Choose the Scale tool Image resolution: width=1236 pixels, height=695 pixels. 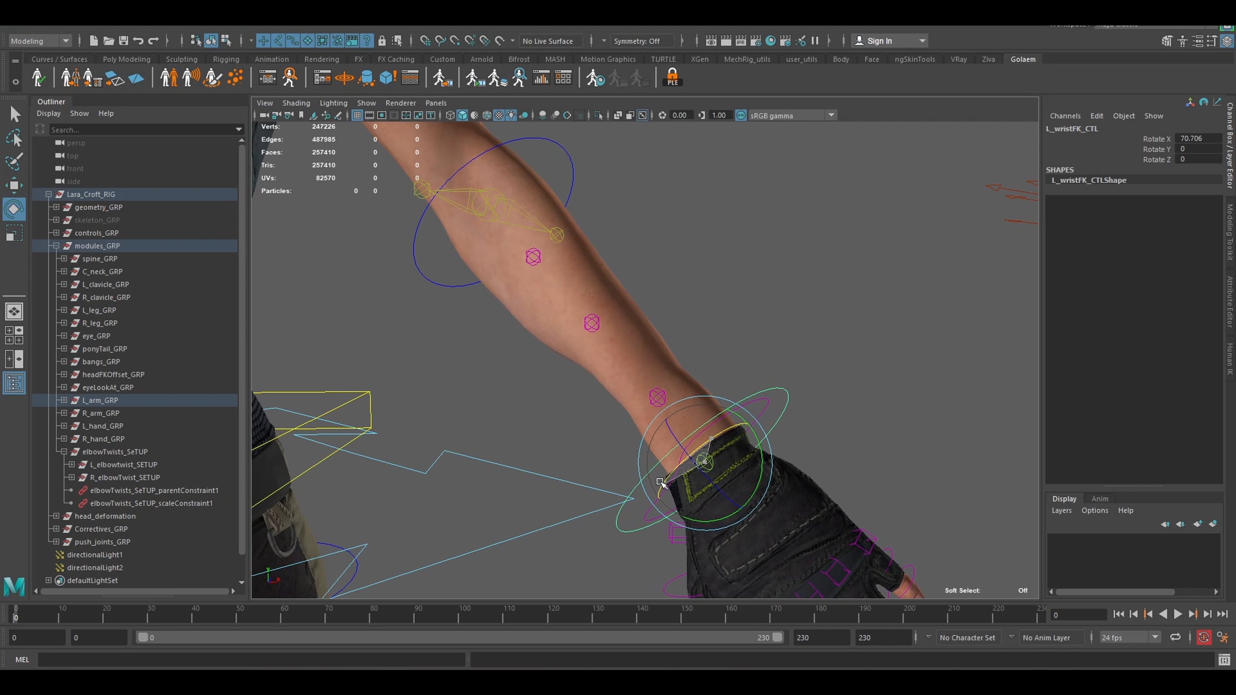pyautogui.click(x=14, y=233)
